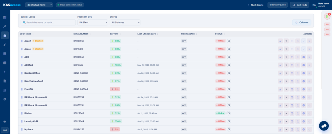Open the clipboard log icon for DanGen3Office
The image size is (332, 134).
coord(298,73)
